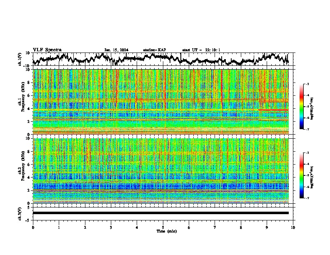Click tick label '2' on the Time axis
The image size is (330, 255).
click(85, 227)
